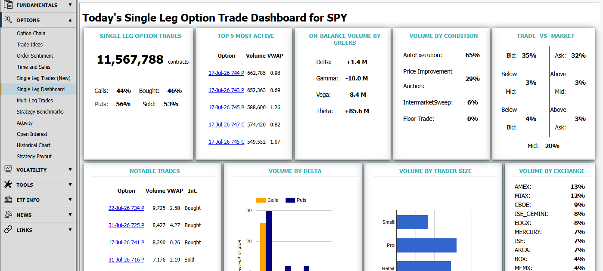Expand the Tools section arrow

pyautogui.click(x=70, y=185)
